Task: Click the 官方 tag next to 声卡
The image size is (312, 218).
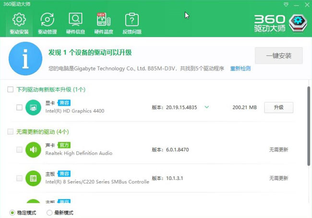Action: (64, 145)
